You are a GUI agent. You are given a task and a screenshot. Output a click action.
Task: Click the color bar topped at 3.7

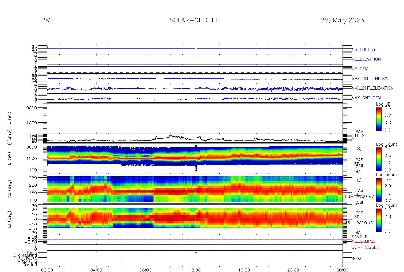point(379,159)
